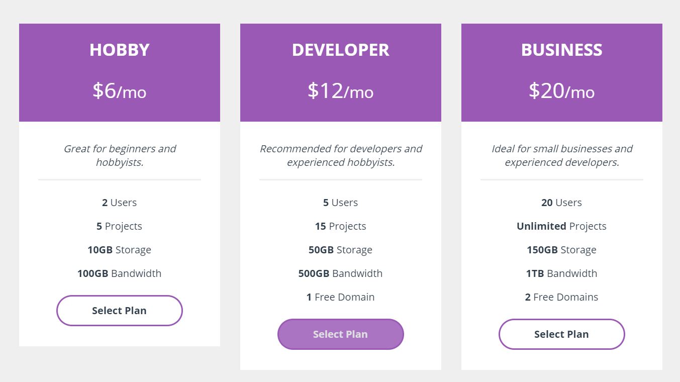
Task: Click the 1TB Bandwidth feature line
Action: pyautogui.click(x=561, y=273)
